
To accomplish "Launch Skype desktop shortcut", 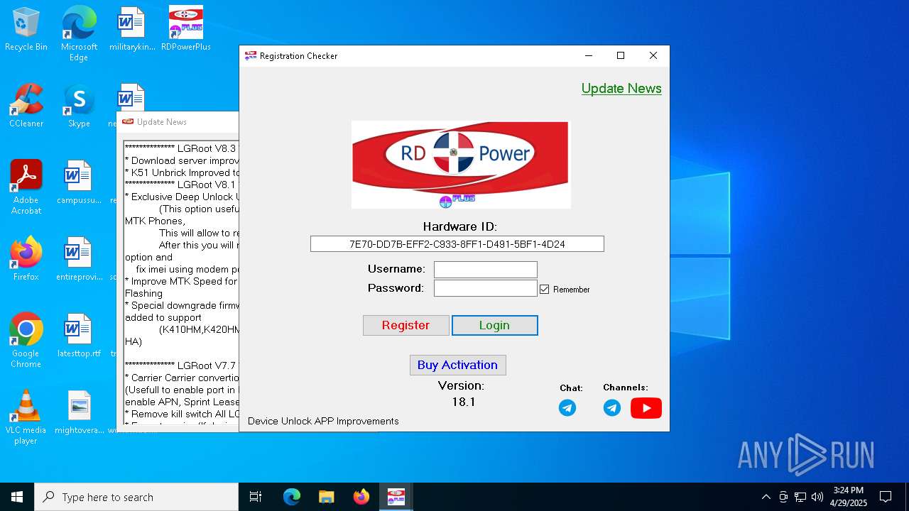I will pos(79,106).
